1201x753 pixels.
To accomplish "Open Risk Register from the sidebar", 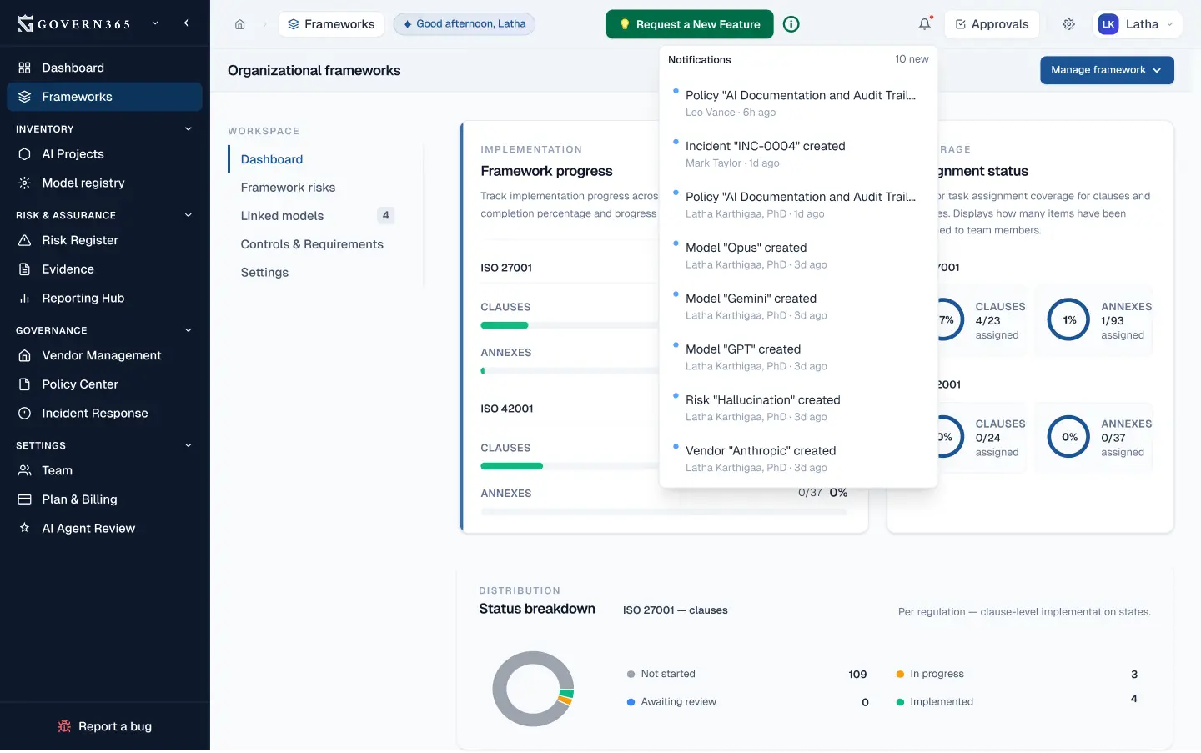I will point(80,240).
